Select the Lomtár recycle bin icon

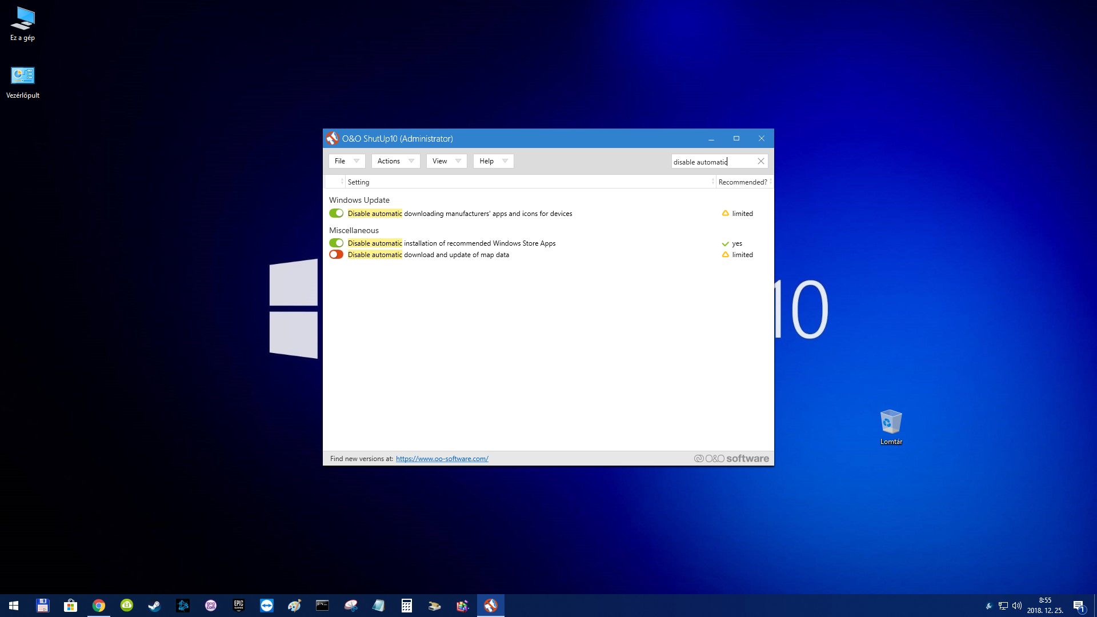[x=891, y=427]
